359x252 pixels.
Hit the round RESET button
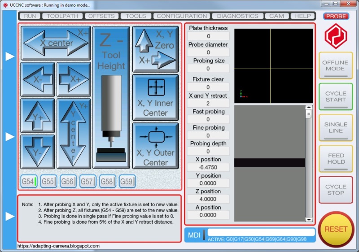pos(336,230)
